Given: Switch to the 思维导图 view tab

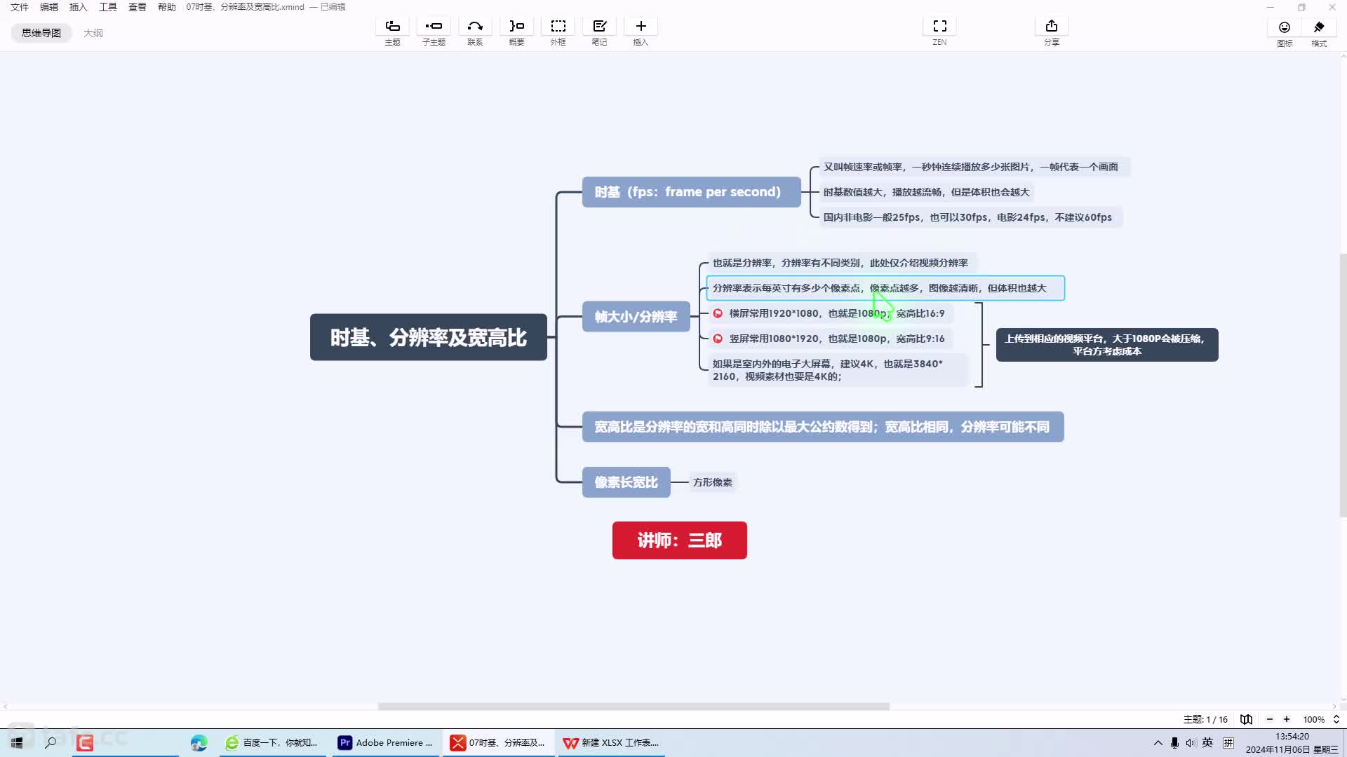Looking at the screenshot, I should point(41,33).
